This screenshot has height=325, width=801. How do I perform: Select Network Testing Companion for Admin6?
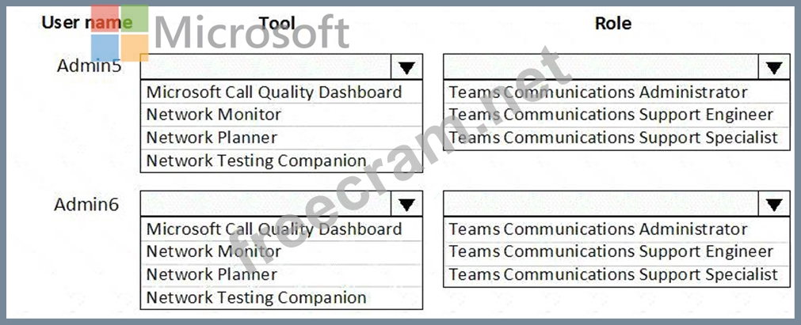[x=256, y=297]
